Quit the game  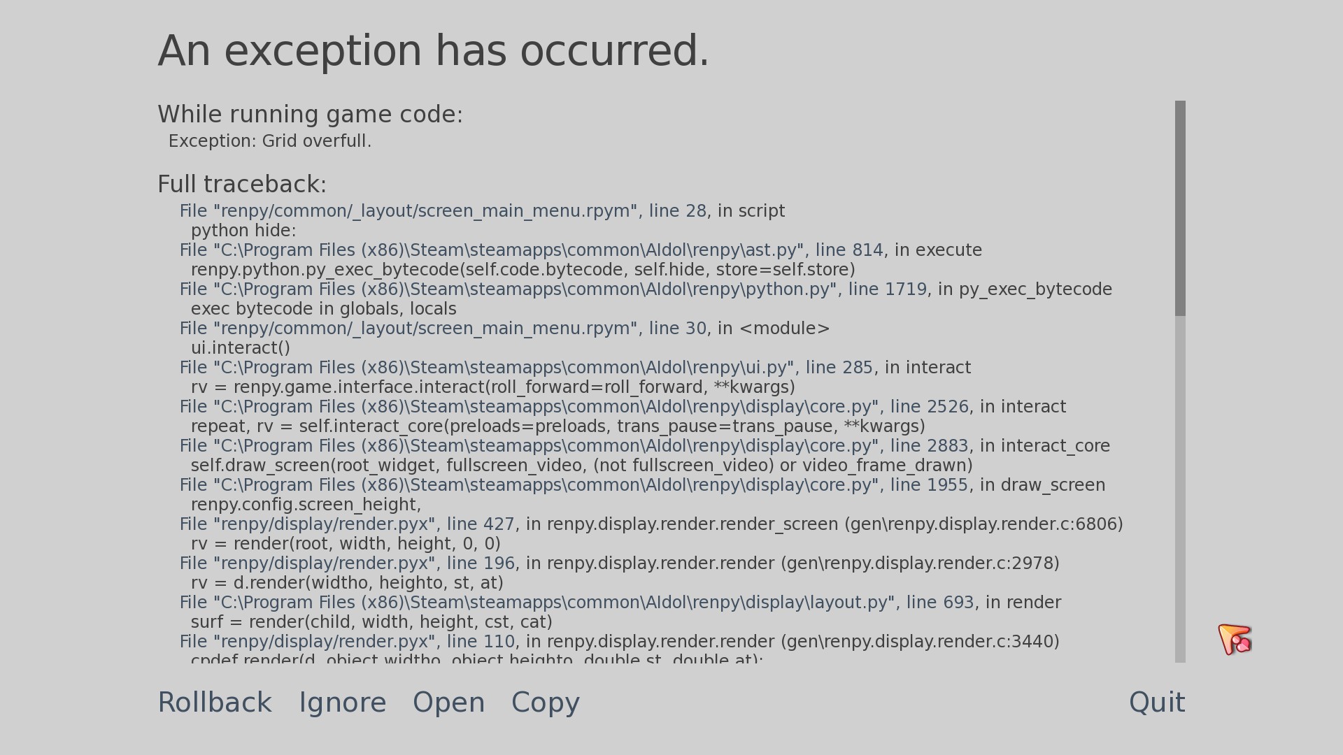pos(1157,703)
